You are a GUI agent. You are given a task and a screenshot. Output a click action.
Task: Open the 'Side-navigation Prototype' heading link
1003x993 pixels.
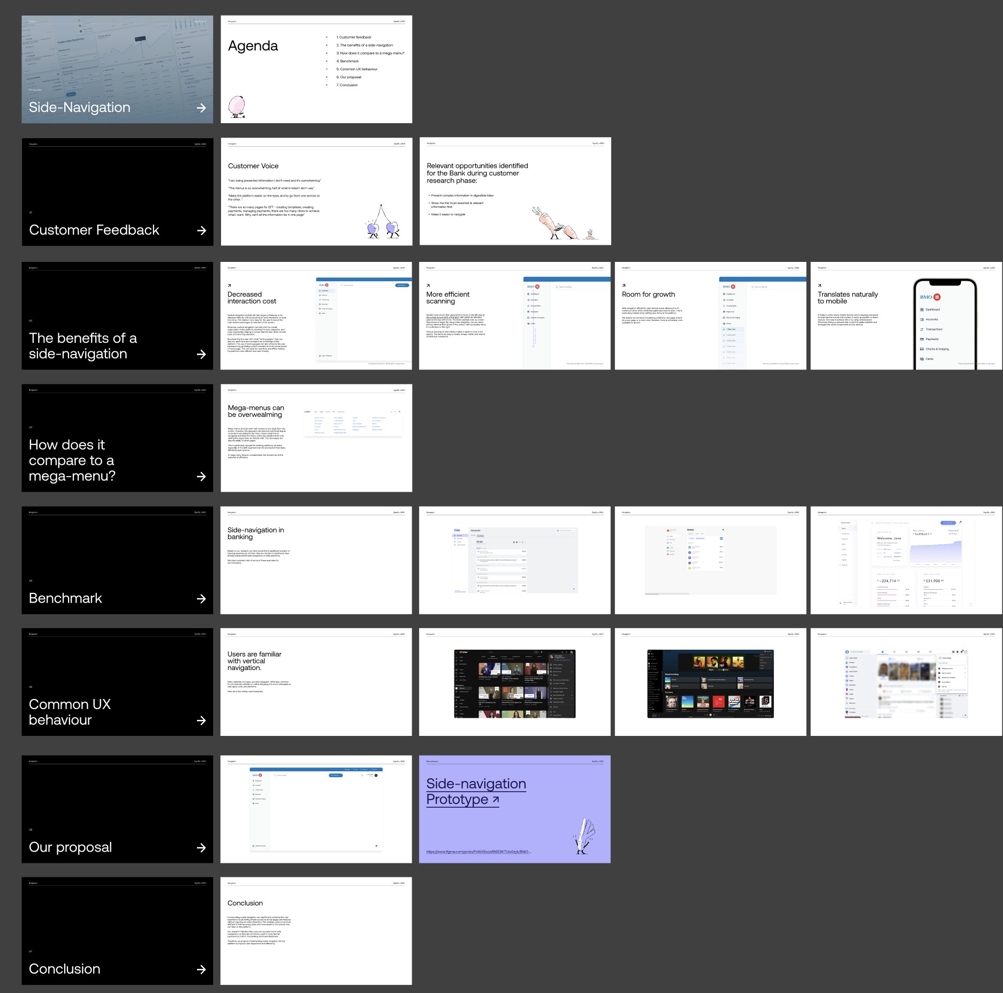(476, 792)
